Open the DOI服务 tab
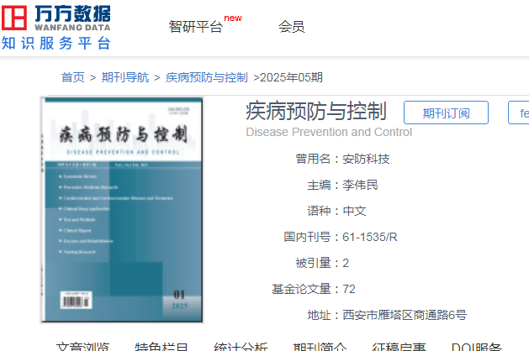 point(477,346)
